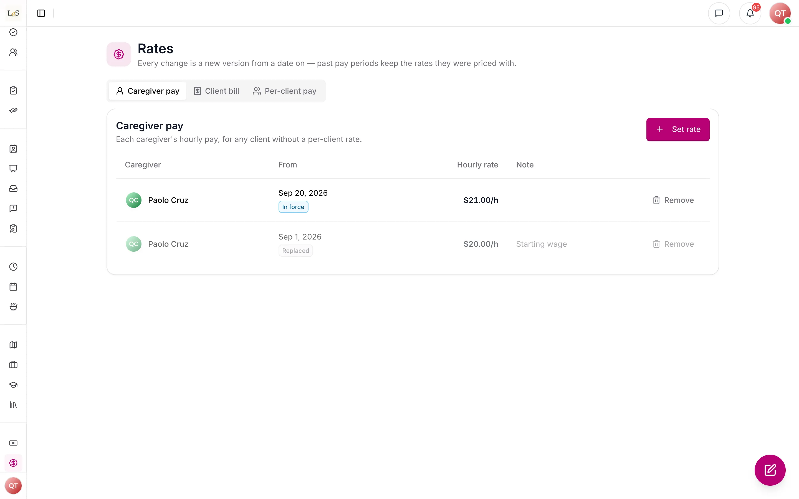The width and height of the screenshot is (799, 499).
Task: Click the QT avatar at sidebar bottom
Action: [x=13, y=486]
